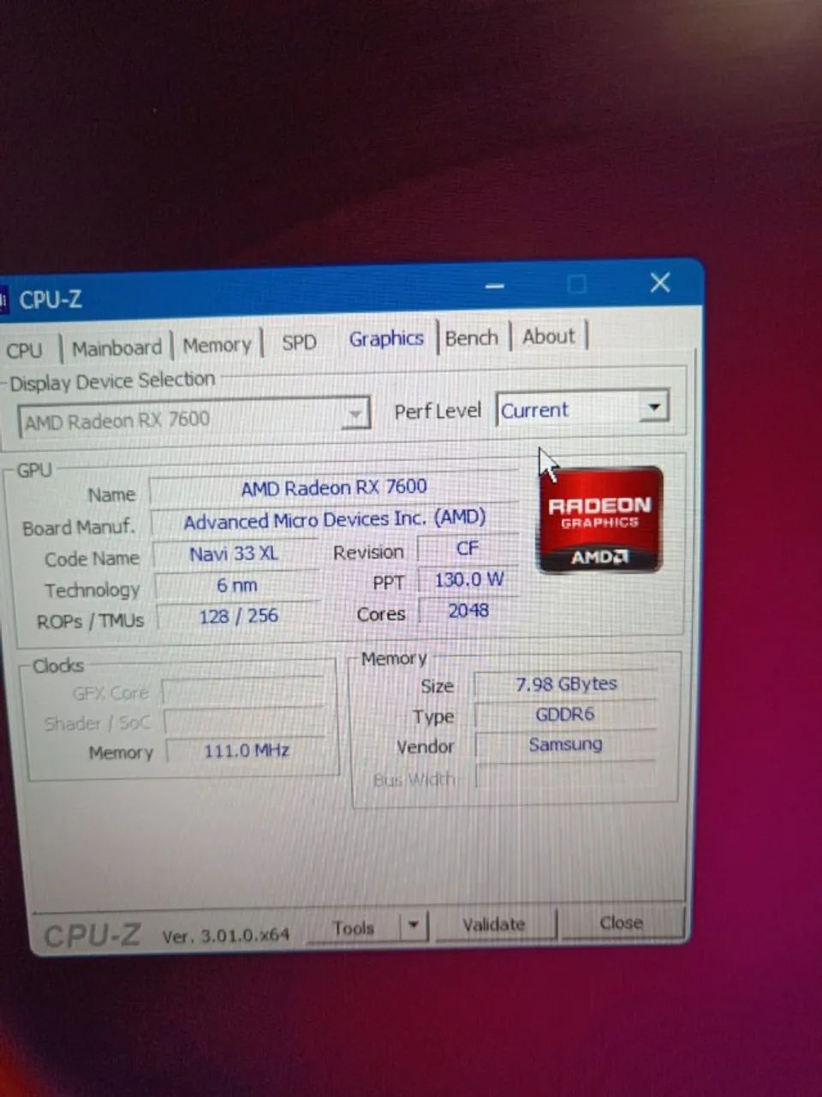The height and width of the screenshot is (1097, 822).
Task: Click the Memory Type value GDDR6
Action: point(565,715)
